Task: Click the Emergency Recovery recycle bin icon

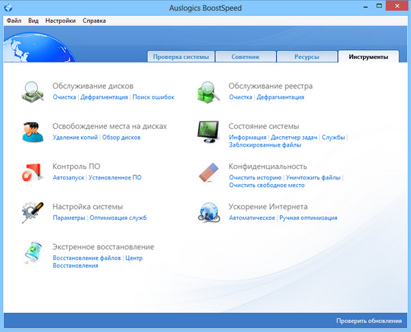Action: pos(32,252)
